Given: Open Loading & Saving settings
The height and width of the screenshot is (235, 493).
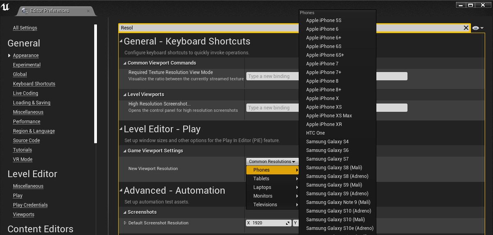Looking at the screenshot, I should click(32, 103).
